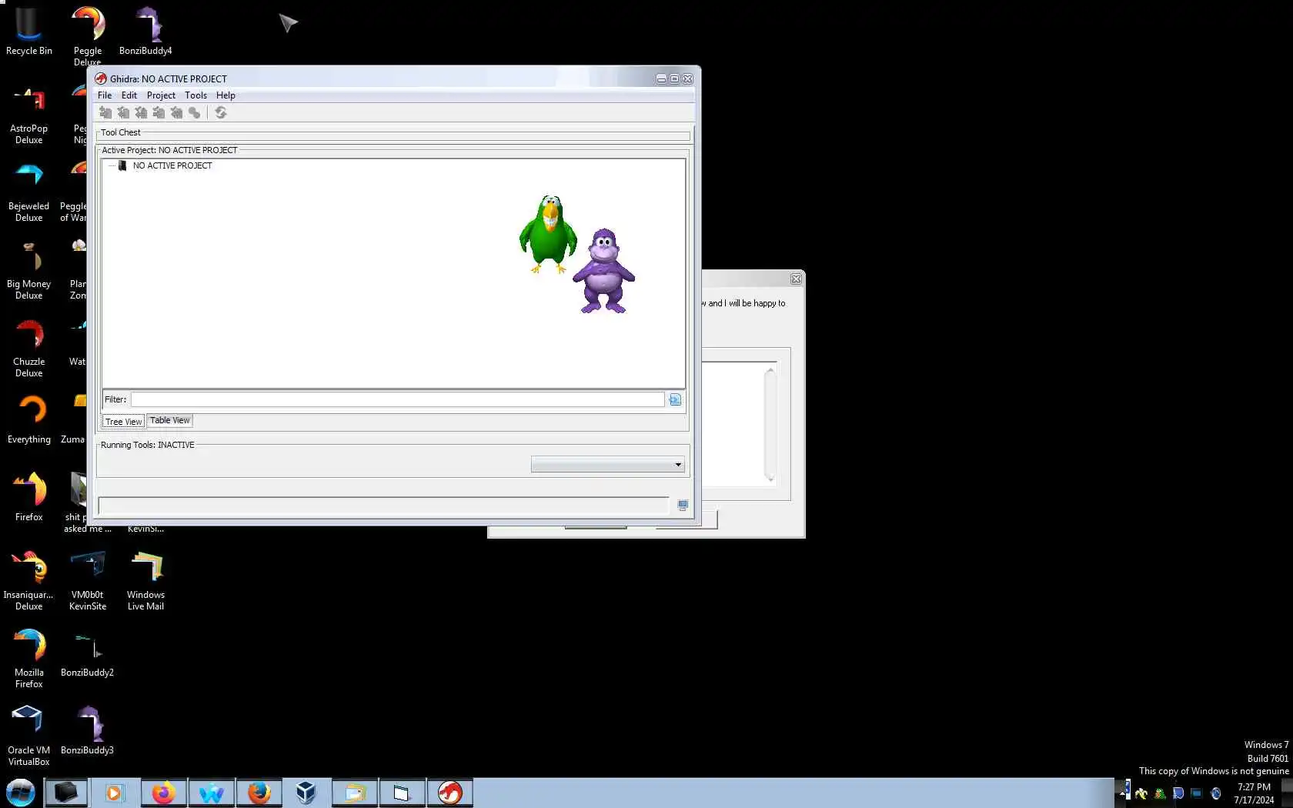This screenshot has height=808, width=1293.
Task: Select the Chuzzle Deluxe desktop icon
Action: point(28,348)
